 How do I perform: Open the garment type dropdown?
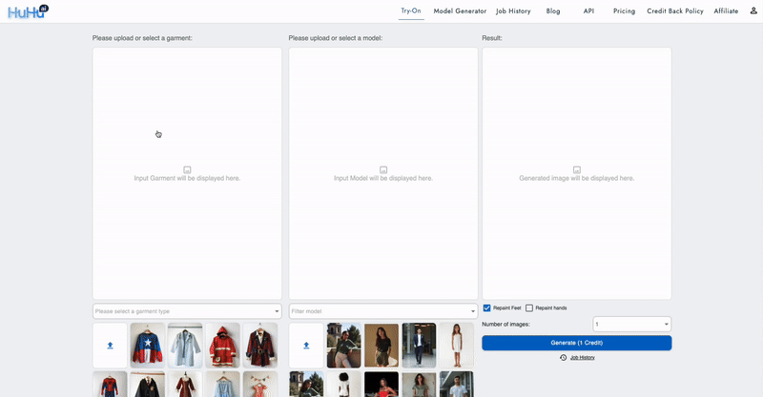click(x=187, y=311)
